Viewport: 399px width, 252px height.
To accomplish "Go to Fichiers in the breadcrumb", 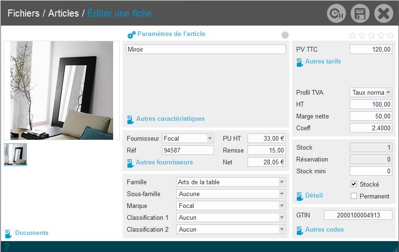I will pos(23,13).
